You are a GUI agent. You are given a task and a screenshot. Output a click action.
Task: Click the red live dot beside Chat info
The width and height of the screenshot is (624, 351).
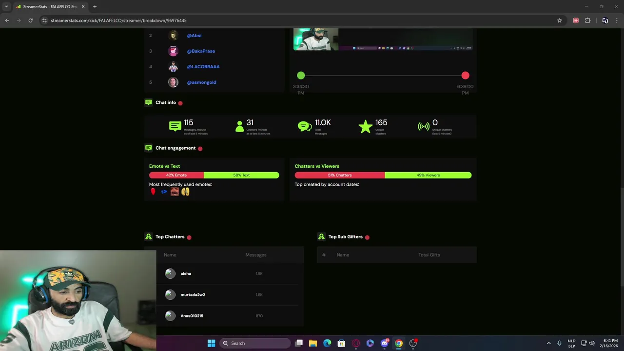[x=180, y=103]
